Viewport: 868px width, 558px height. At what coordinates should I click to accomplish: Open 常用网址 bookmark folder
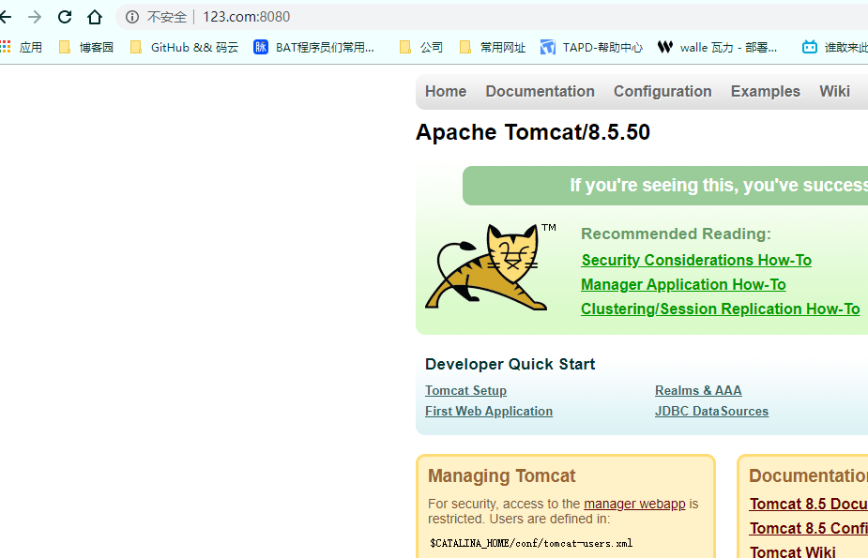click(x=492, y=48)
